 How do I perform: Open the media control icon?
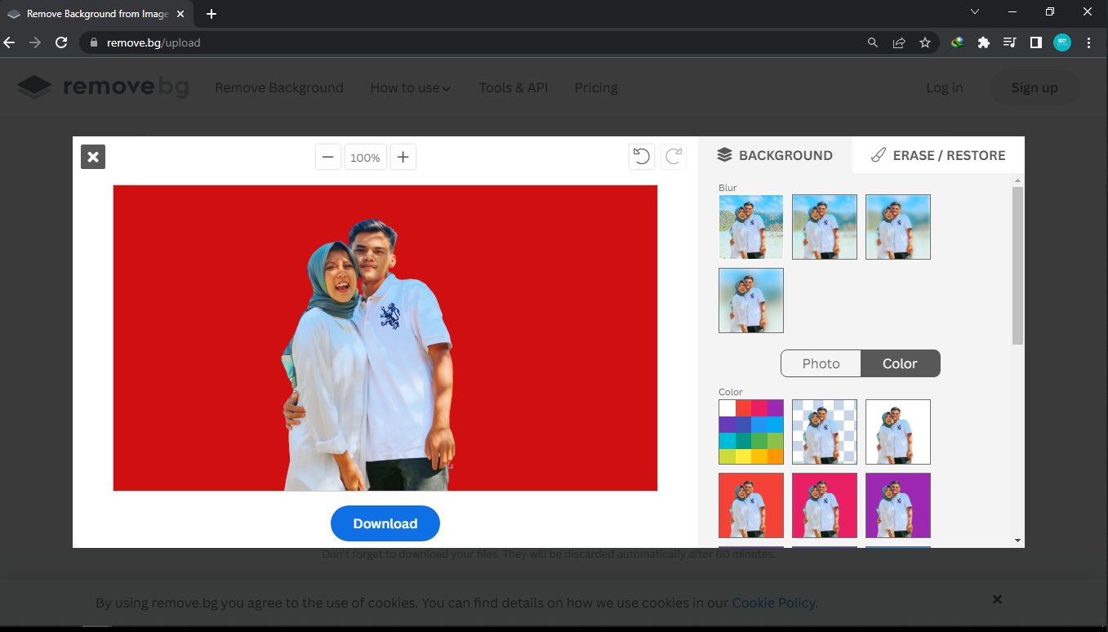pyautogui.click(x=1010, y=42)
